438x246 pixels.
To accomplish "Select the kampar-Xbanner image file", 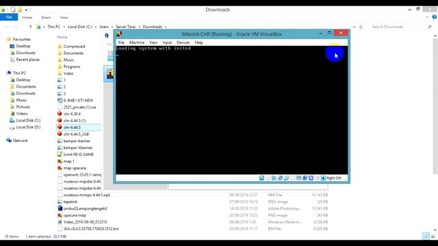I will tap(78, 148).
